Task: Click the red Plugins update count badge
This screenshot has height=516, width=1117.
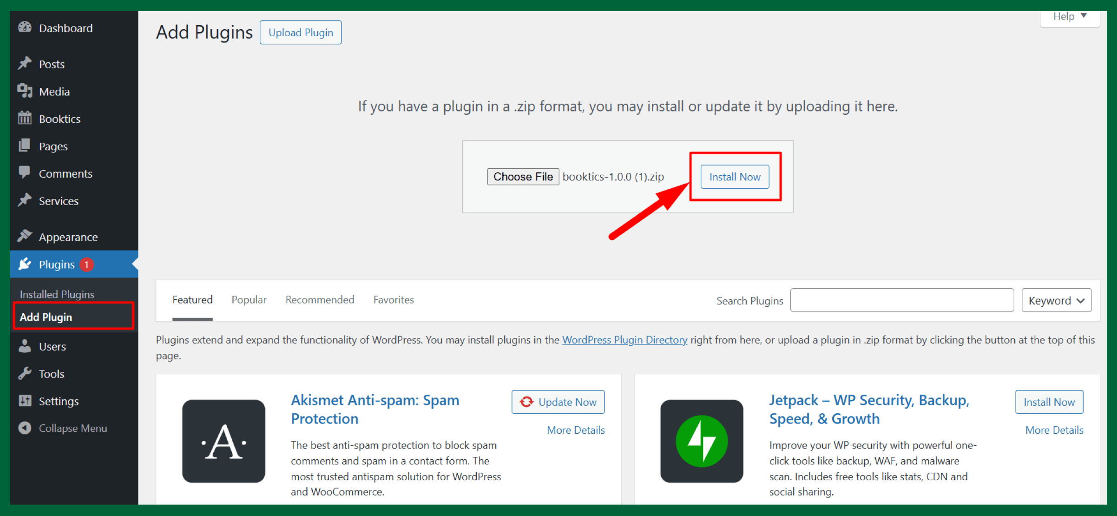Action: 86,265
